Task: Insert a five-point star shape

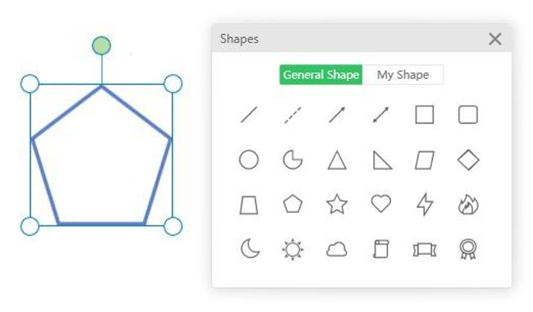Action: pyautogui.click(x=337, y=205)
